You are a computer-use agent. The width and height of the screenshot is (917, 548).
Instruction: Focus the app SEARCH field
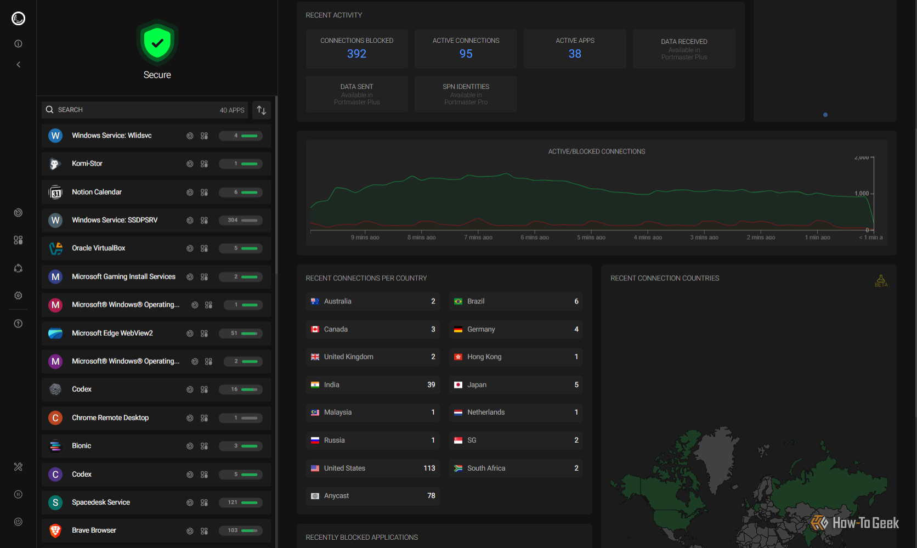tap(145, 110)
